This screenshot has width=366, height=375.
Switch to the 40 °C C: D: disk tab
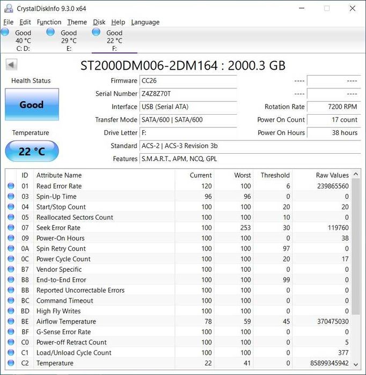[x=23, y=40]
